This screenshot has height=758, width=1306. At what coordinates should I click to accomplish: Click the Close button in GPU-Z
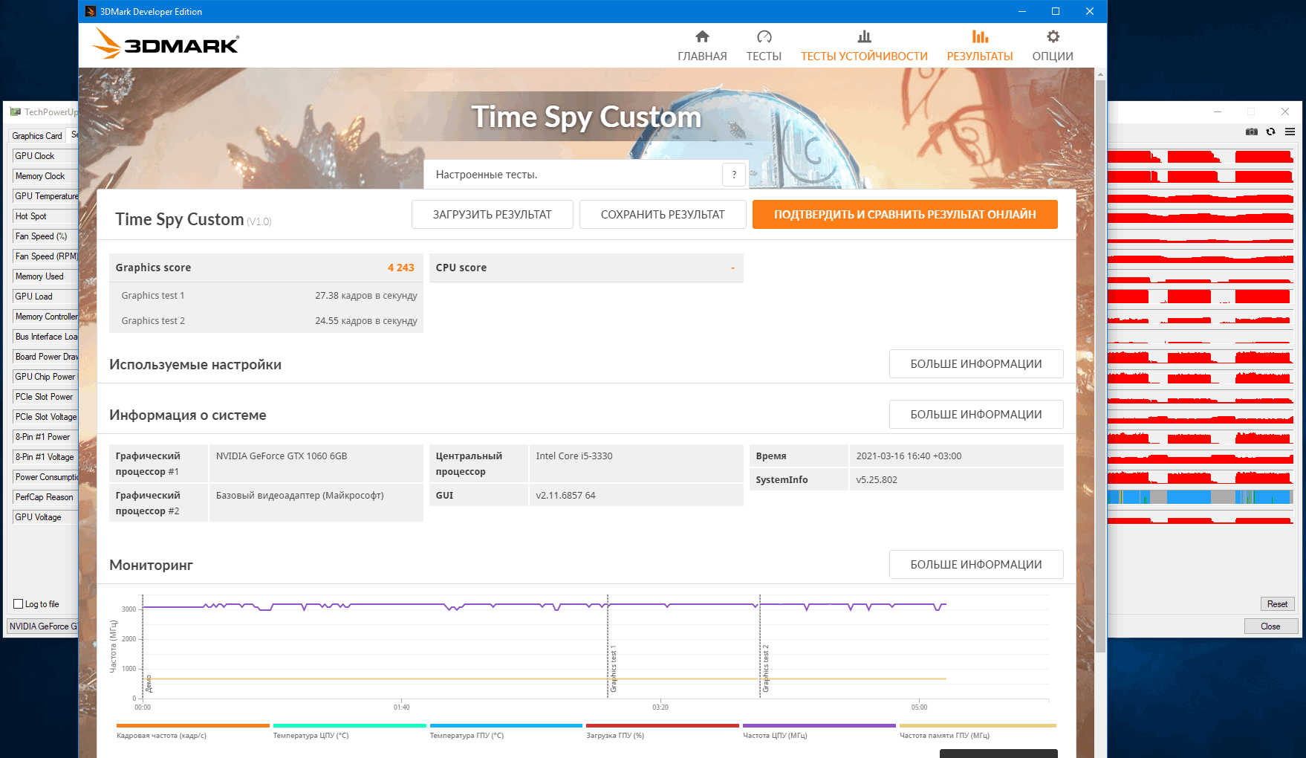pos(1270,626)
